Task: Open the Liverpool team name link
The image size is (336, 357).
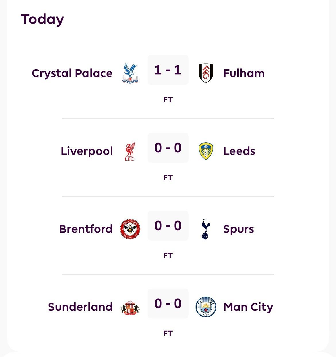Action: tap(87, 151)
